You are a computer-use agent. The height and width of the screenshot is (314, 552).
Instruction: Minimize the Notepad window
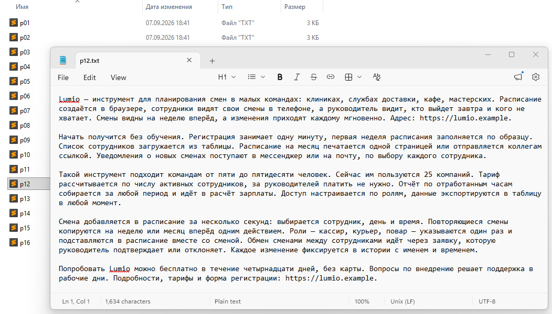[x=488, y=55]
